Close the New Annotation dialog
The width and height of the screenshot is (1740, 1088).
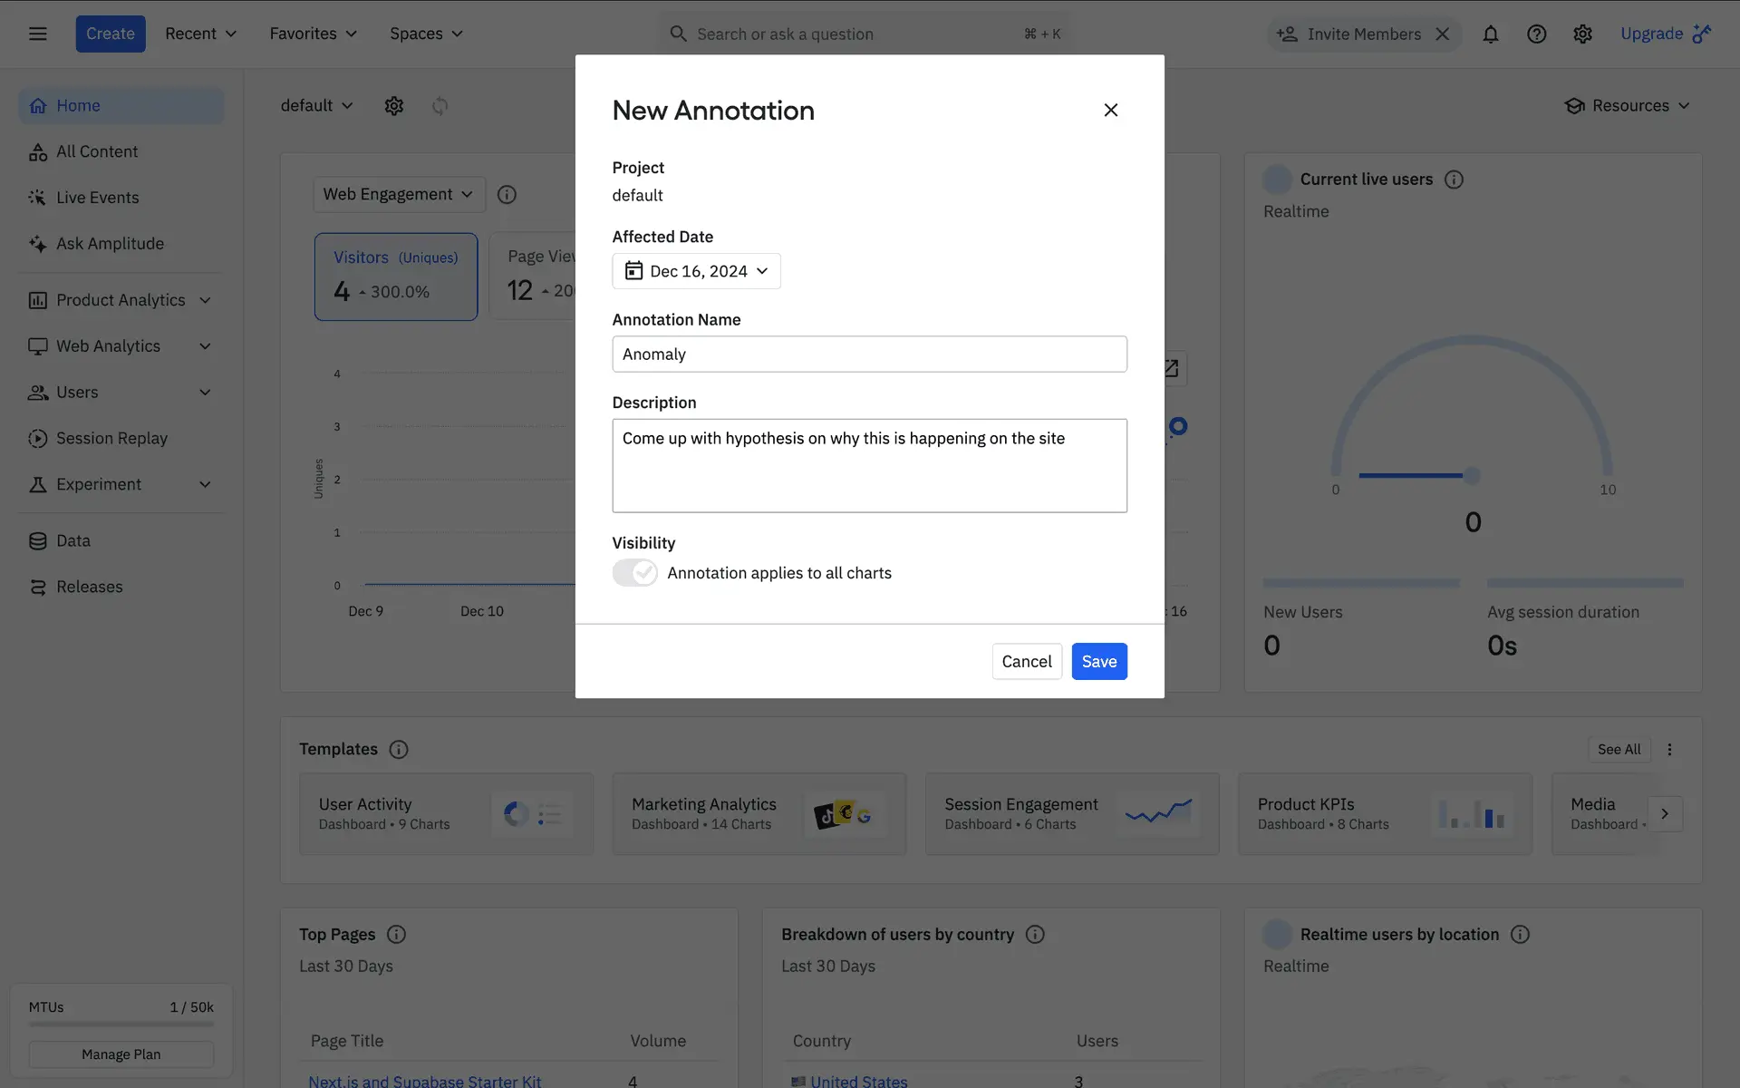[1110, 110]
